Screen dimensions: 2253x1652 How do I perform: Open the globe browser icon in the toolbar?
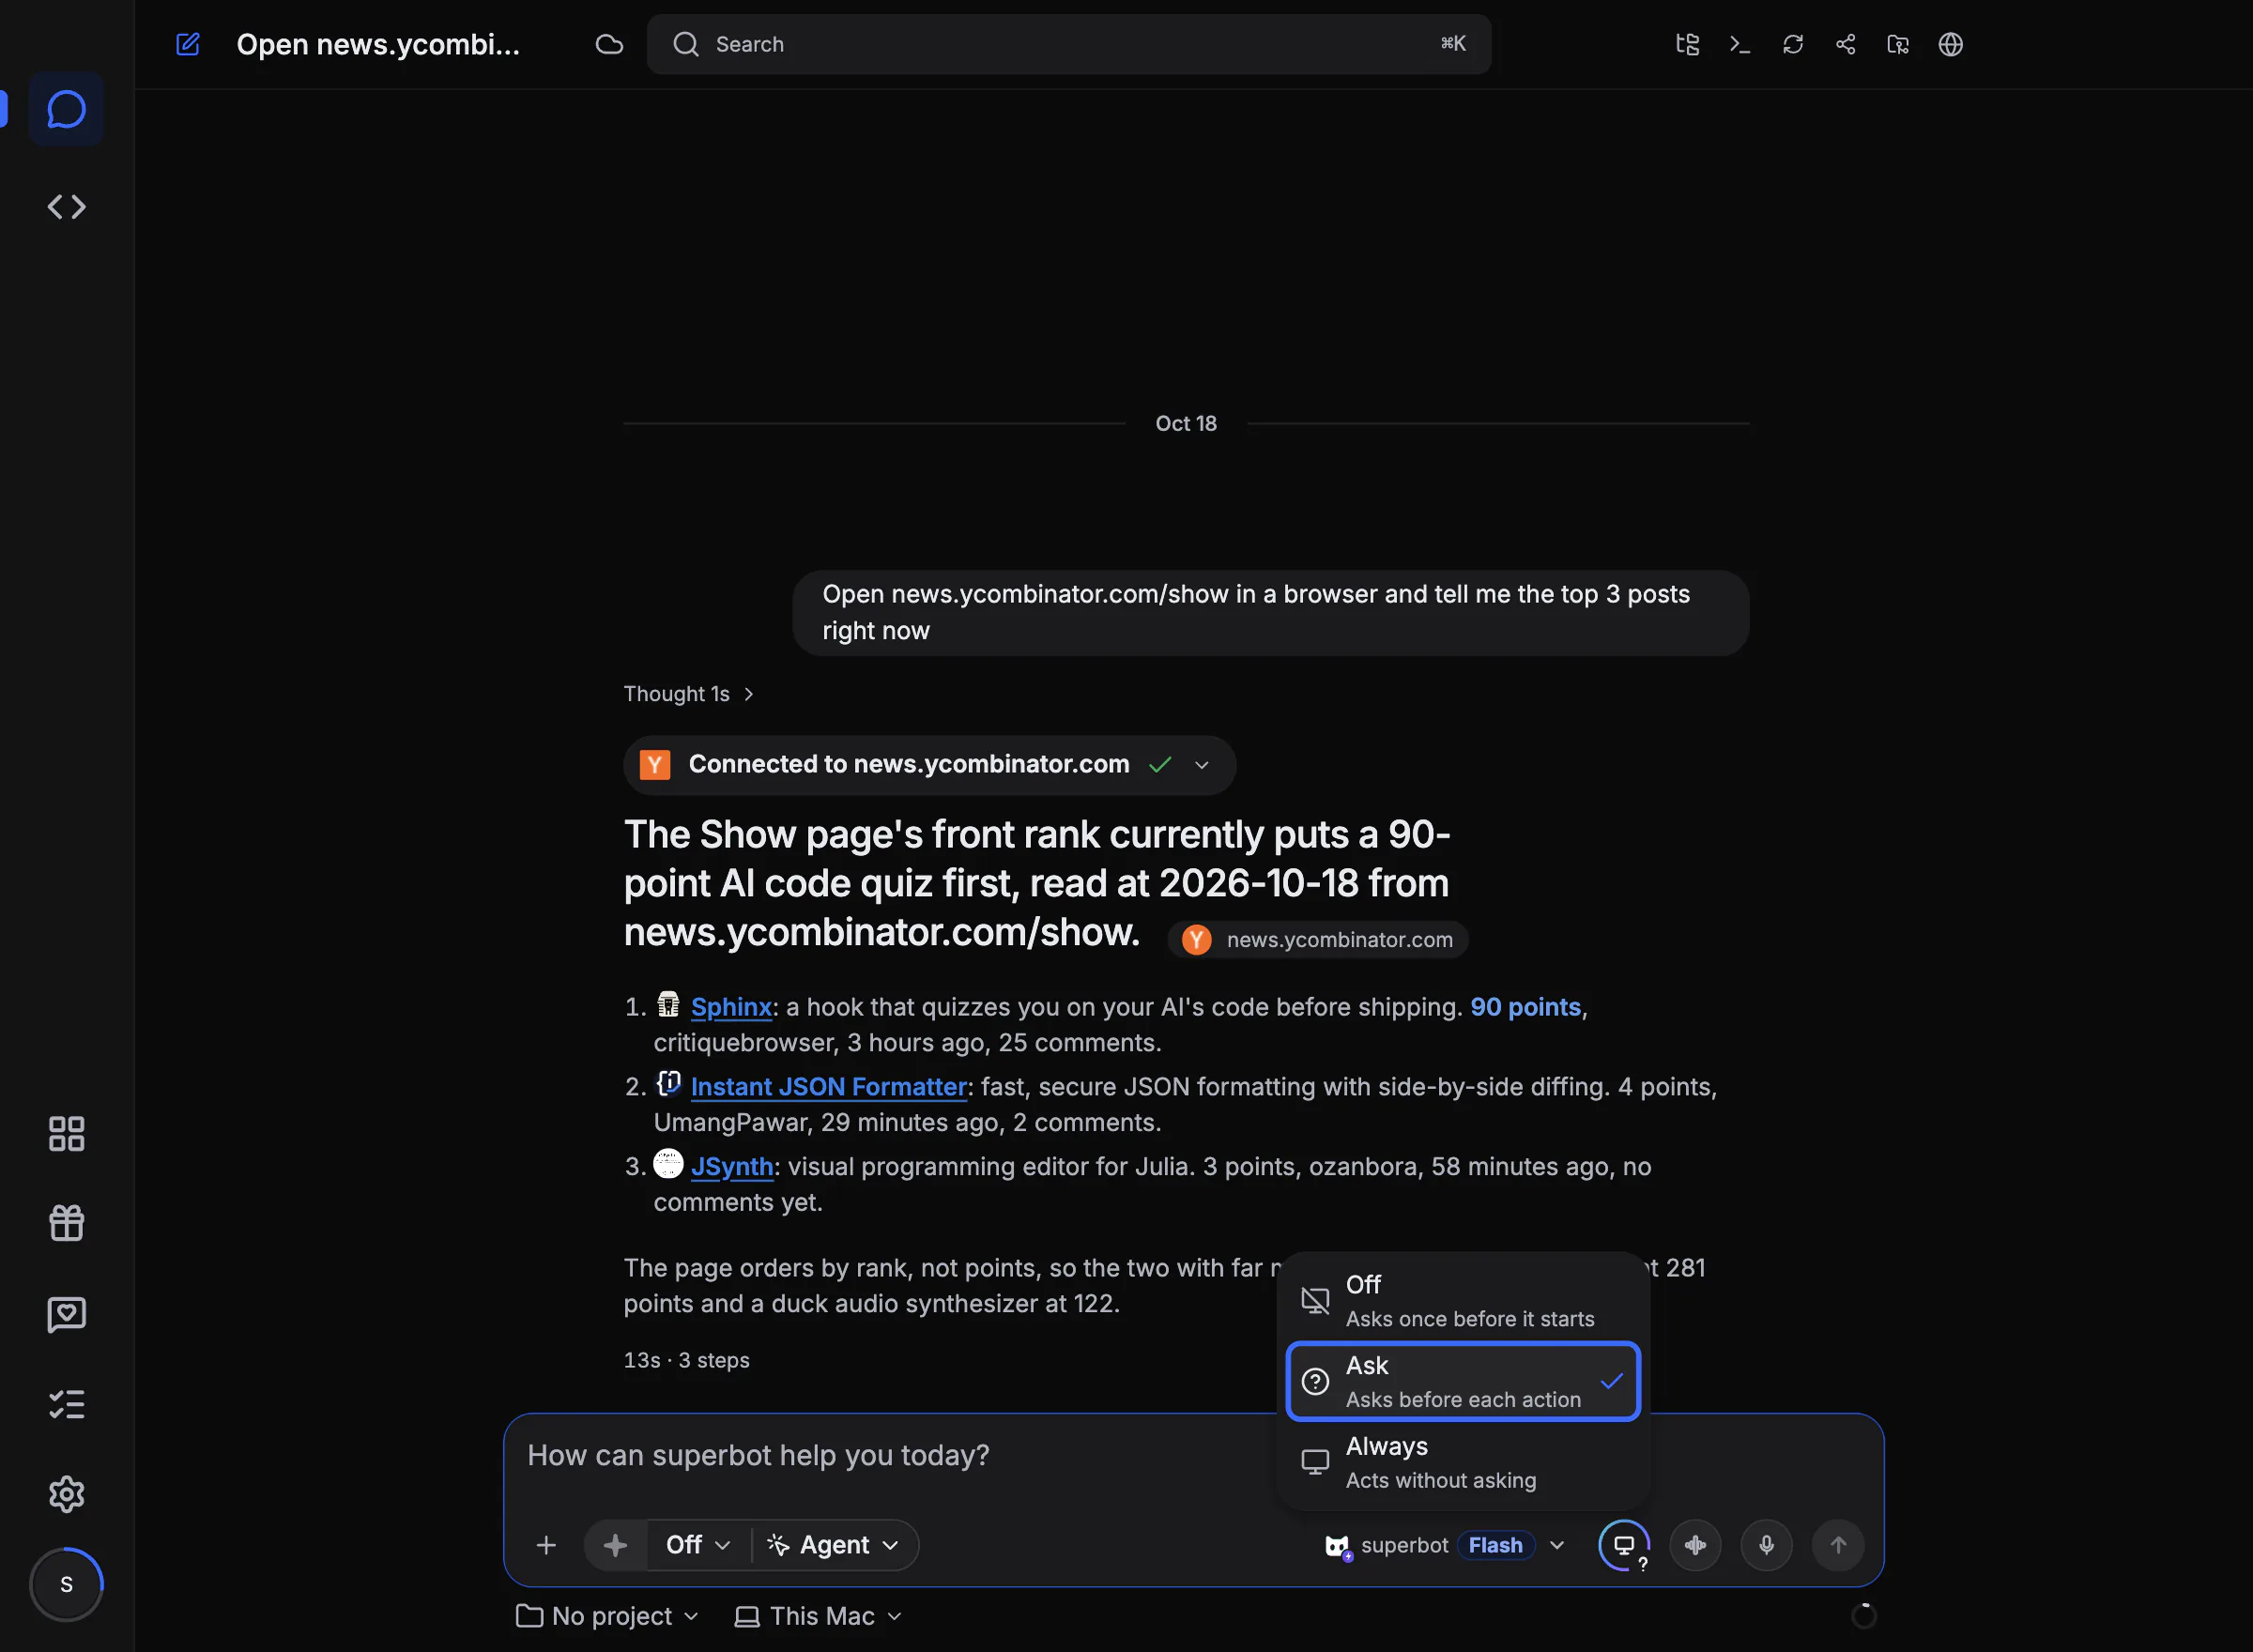click(x=1951, y=44)
